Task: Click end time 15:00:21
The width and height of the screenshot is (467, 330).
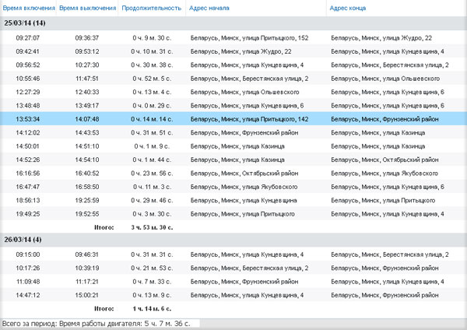Action: [87, 295]
